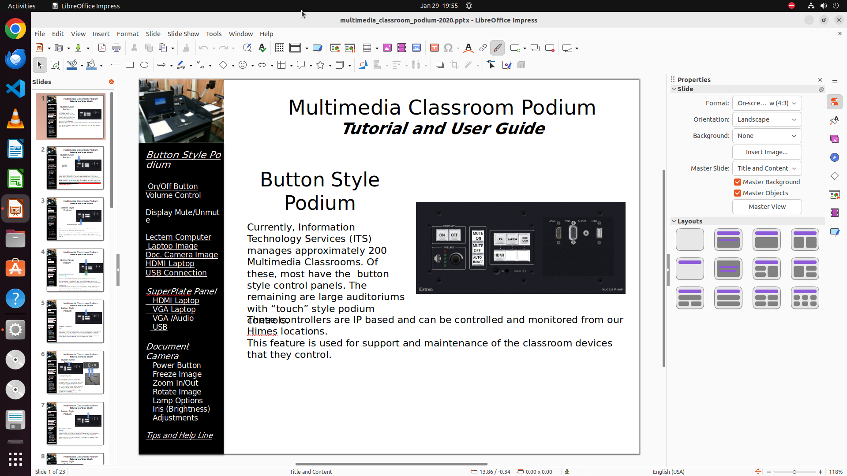The width and height of the screenshot is (847, 476).
Task: Start slideshow from first slide icon
Action: [x=335, y=48]
